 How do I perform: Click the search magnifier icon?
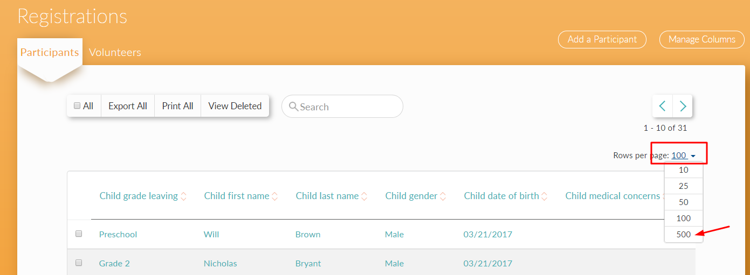pos(294,107)
